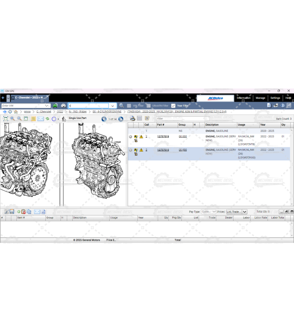
Task: Expand the Enter VIN dropdown
Action: (x=48, y=106)
